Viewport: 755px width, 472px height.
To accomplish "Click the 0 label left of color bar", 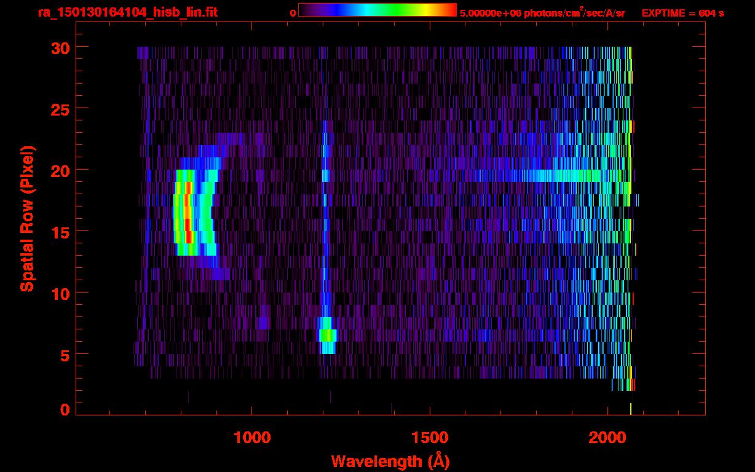I will coord(293,13).
